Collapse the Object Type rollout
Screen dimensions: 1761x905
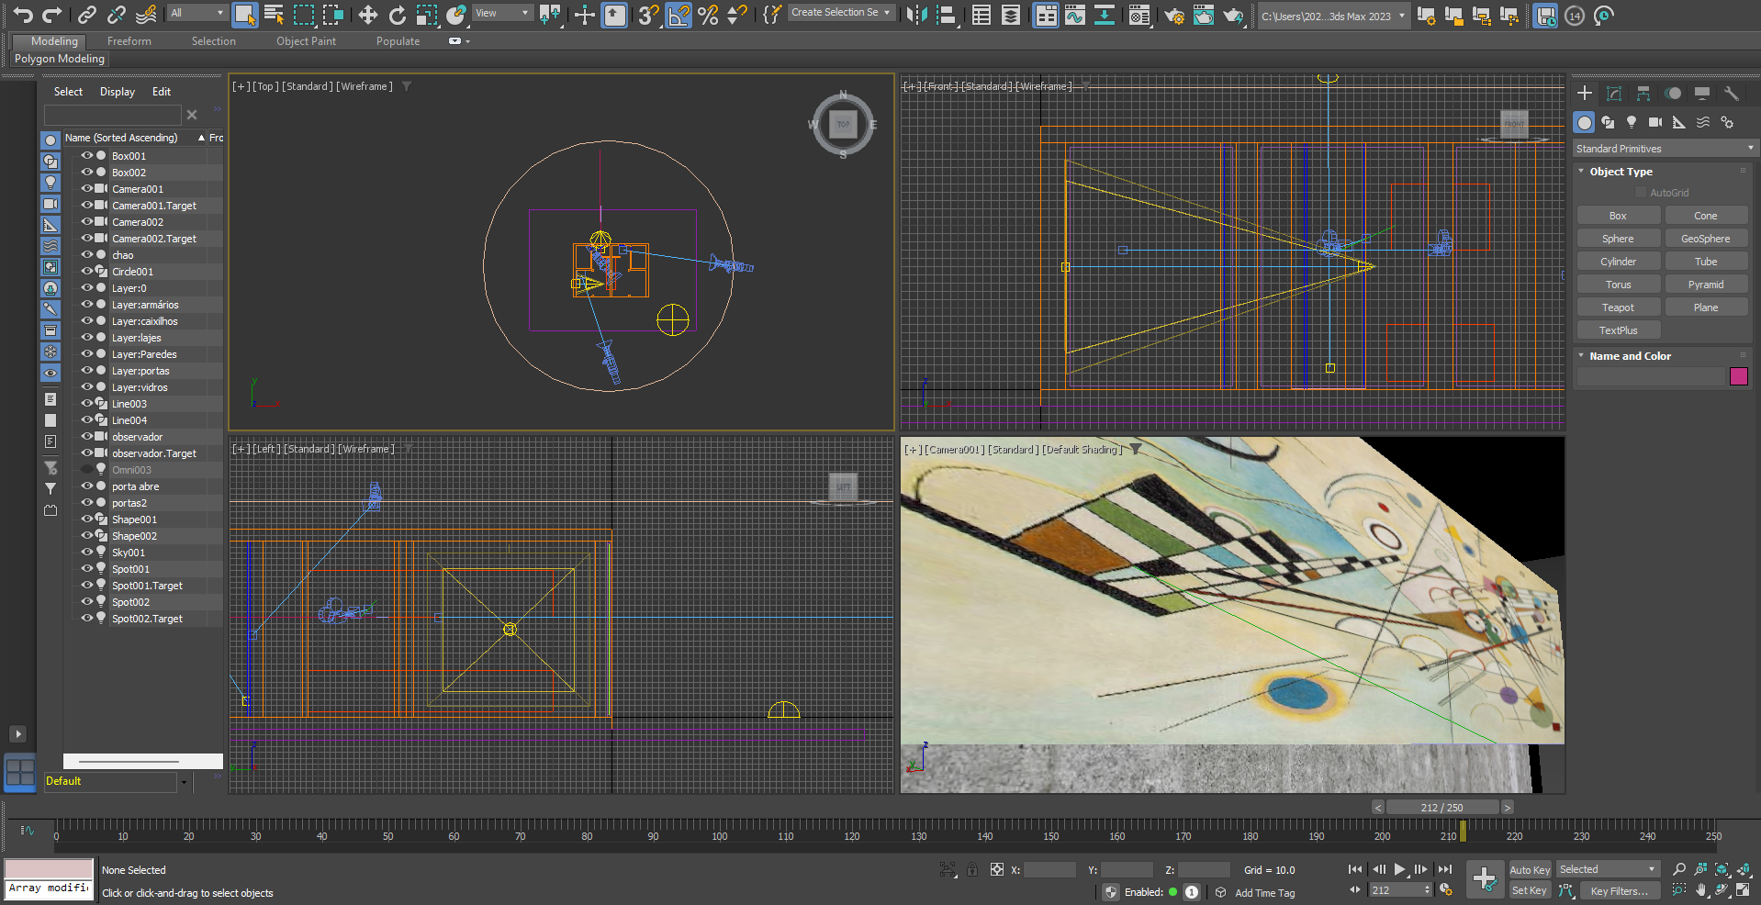(x=1621, y=172)
